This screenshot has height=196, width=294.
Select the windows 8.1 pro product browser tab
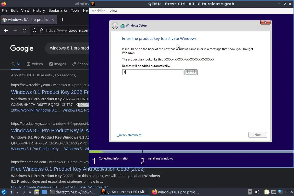point(29,20)
